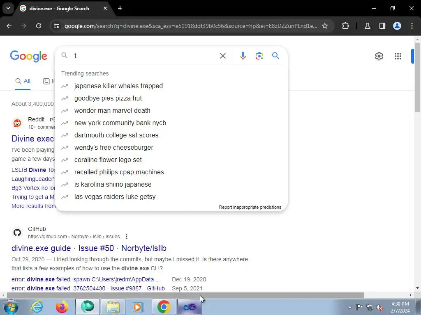Open Google quick settings gear
The height and width of the screenshot is (315, 421).
(x=379, y=56)
